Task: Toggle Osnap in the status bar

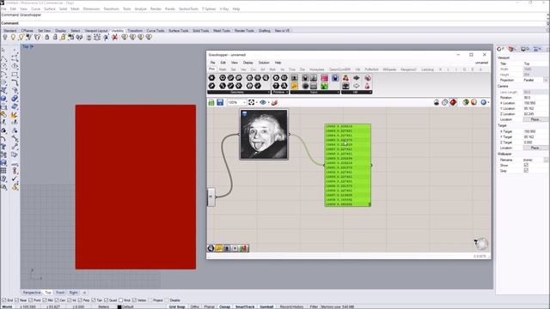Action: coord(225,306)
